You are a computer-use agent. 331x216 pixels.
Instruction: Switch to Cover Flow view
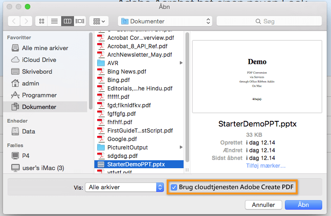tap(80, 21)
